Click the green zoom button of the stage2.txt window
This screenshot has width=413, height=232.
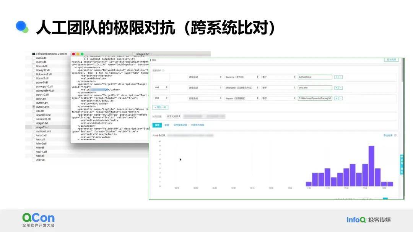click(x=82, y=54)
